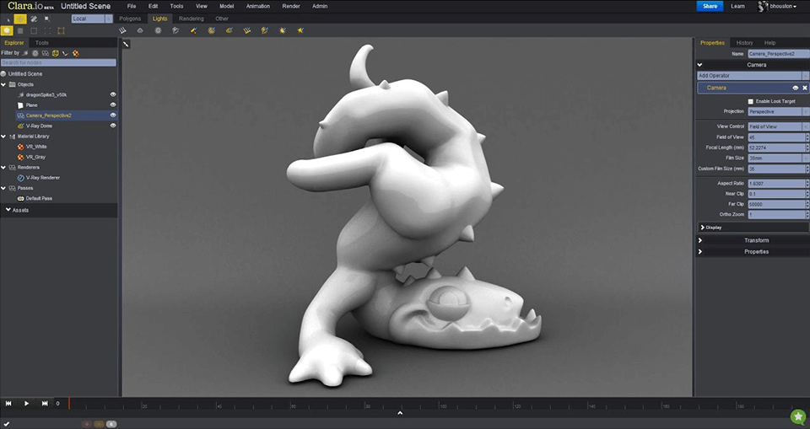
Task: Click the viewport expand arrow icon
Action: (x=126, y=44)
